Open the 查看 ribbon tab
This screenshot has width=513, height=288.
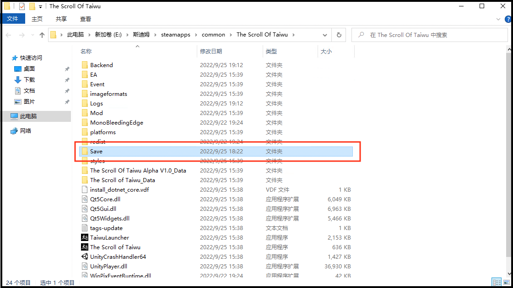click(x=86, y=19)
